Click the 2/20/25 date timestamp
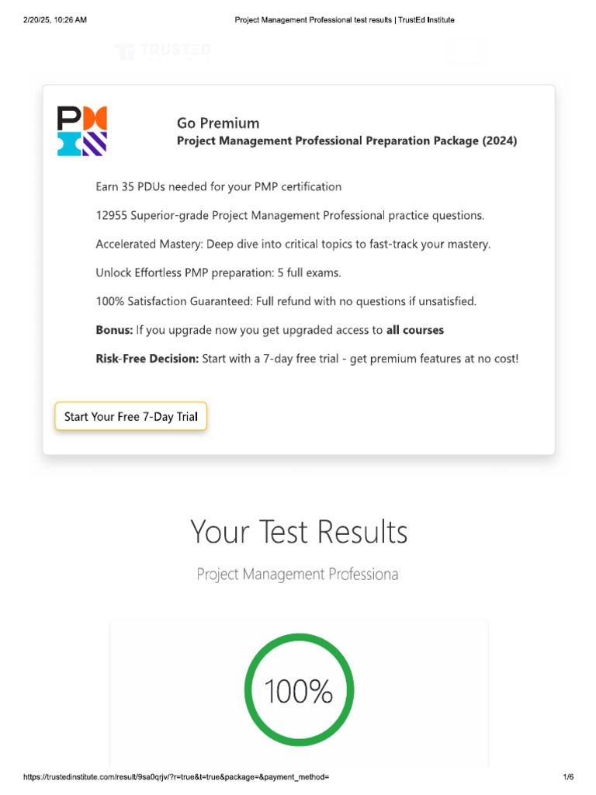596x795 pixels. pos(55,20)
